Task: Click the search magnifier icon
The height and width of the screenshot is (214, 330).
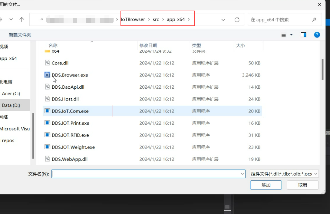Action: tap(314, 20)
